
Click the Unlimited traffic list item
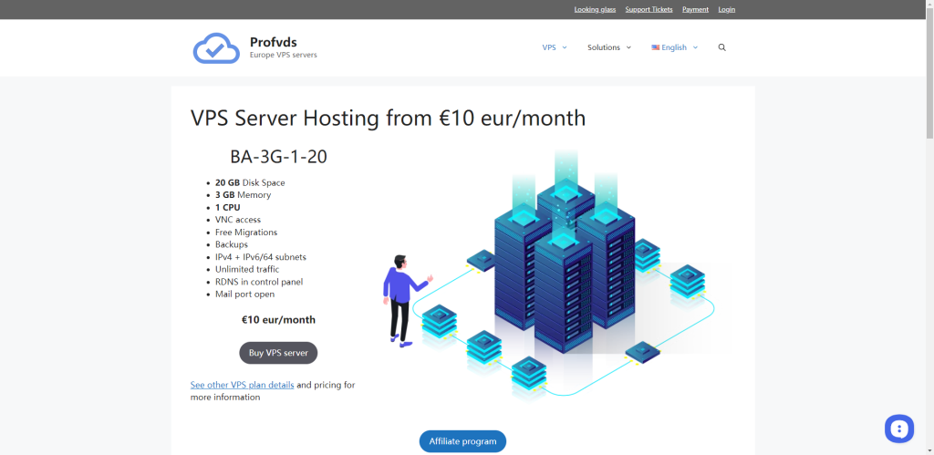point(247,269)
